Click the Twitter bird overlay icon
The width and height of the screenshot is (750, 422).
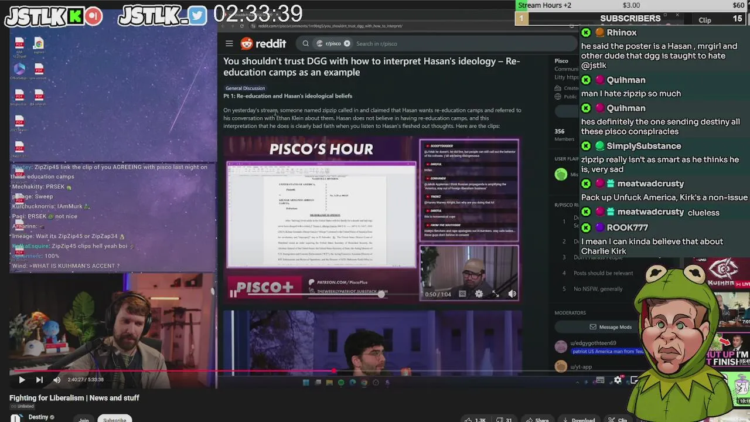pyautogui.click(x=198, y=16)
